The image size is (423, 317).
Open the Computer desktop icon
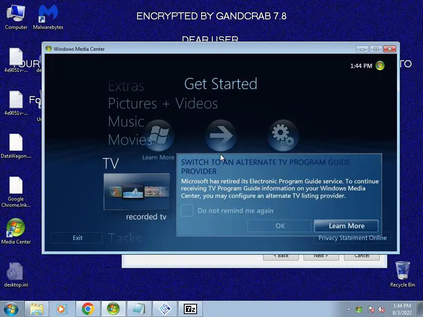[16, 17]
